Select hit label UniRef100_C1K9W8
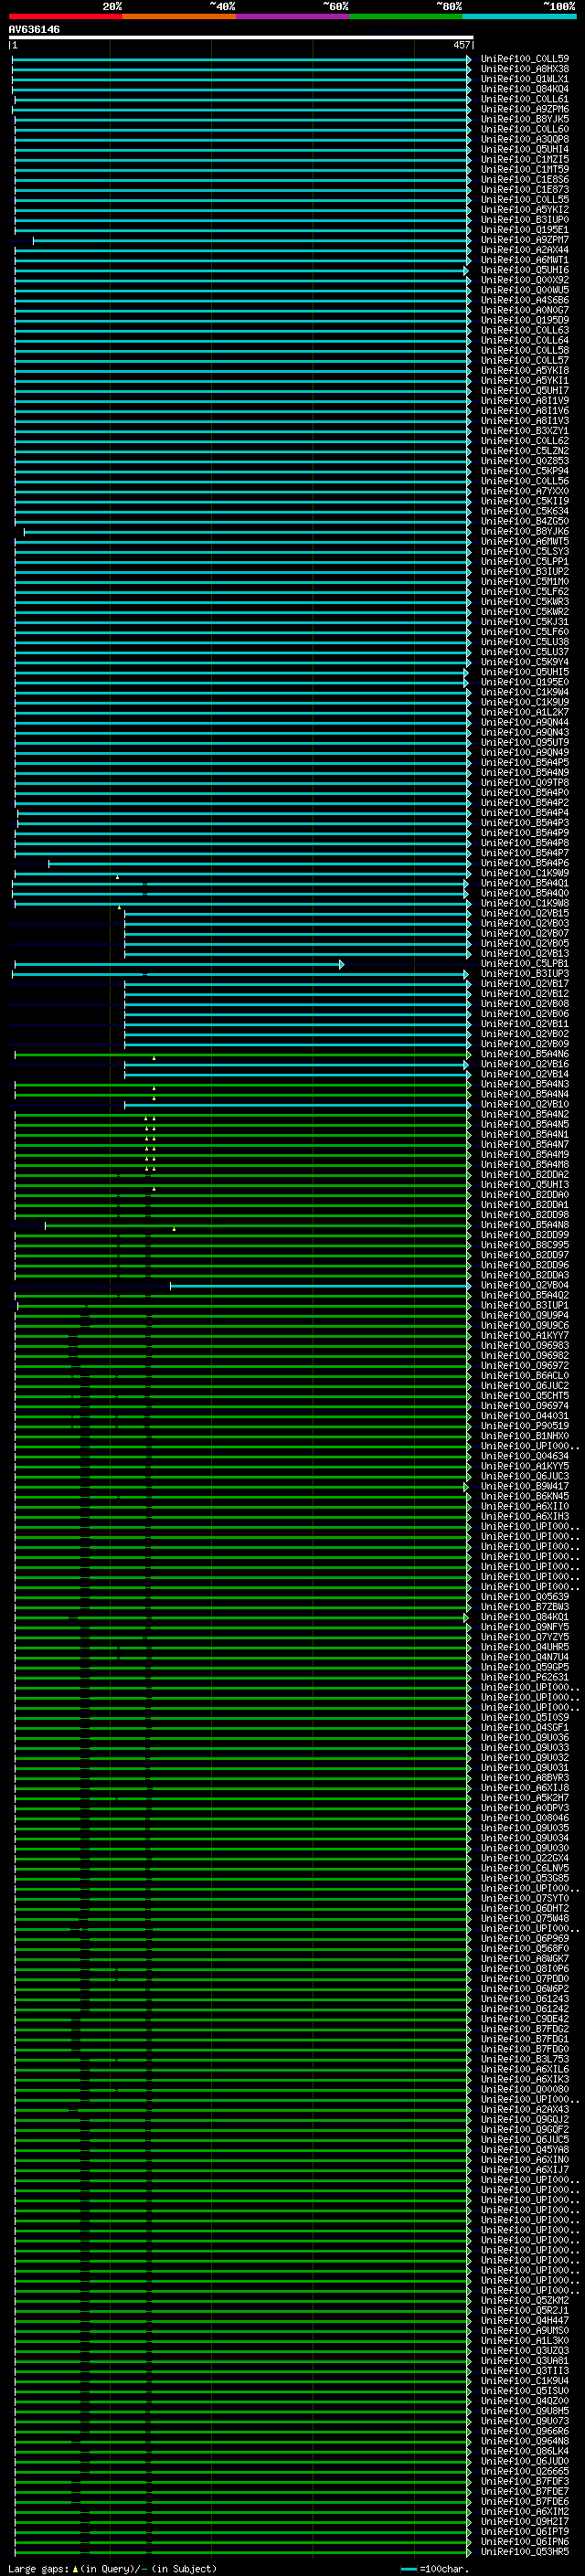The image size is (585, 2576). pyautogui.click(x=524, y=903)
